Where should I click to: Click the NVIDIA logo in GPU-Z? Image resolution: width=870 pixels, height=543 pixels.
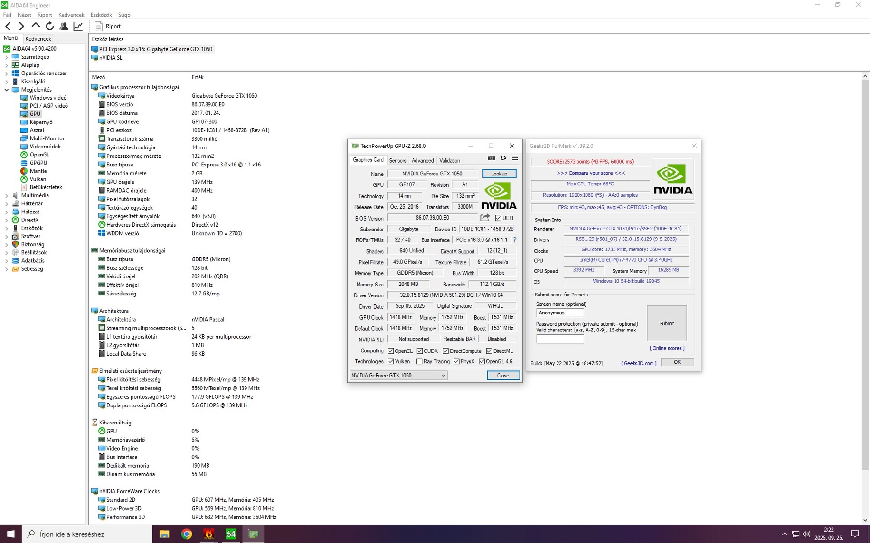(499, 196)
